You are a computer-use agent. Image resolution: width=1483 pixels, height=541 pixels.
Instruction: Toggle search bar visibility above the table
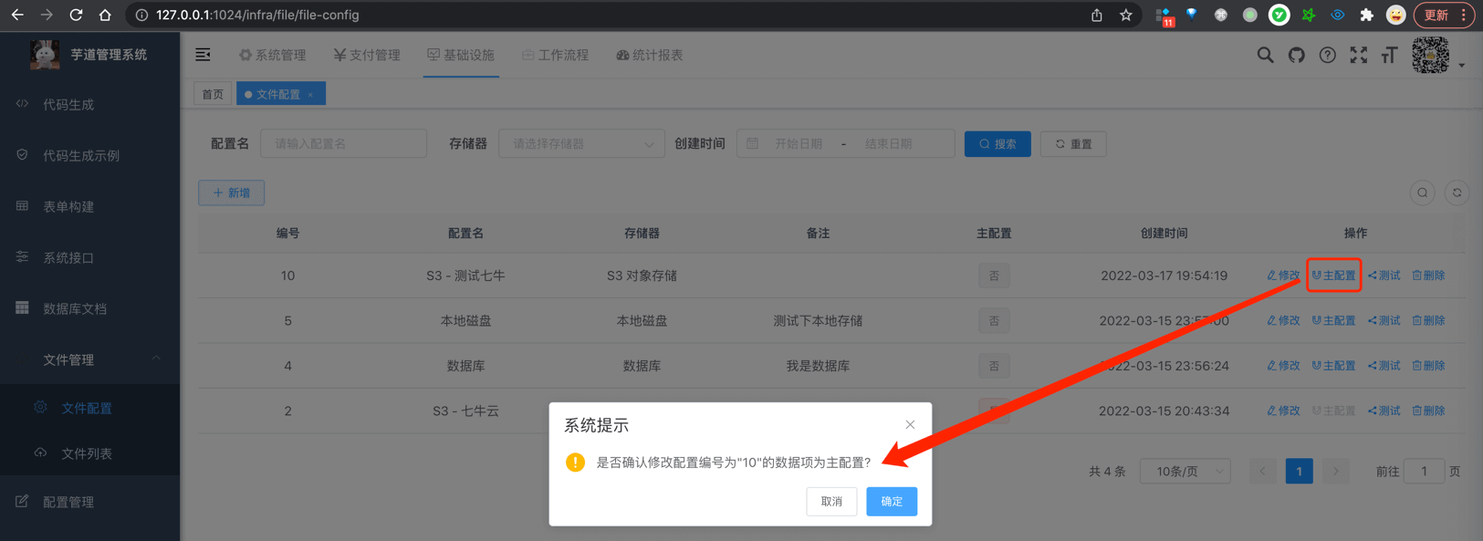pos(1422,192)
